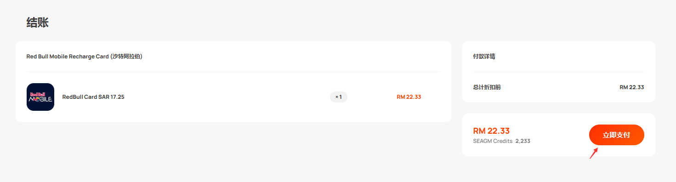This screenshot has width=676, height=182.
Task: Click the 2,233 credits value
Action: pos(523,141)
